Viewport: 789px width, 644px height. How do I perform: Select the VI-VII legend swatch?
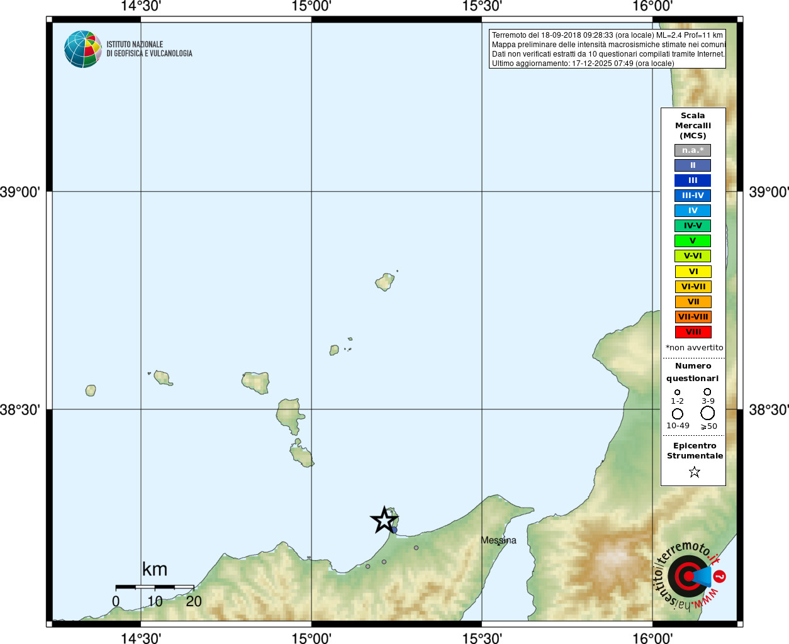(693, 287)
